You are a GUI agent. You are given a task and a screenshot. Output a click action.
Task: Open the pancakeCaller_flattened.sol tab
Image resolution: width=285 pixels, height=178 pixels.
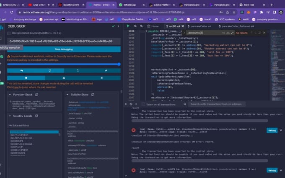click(237, 26)
